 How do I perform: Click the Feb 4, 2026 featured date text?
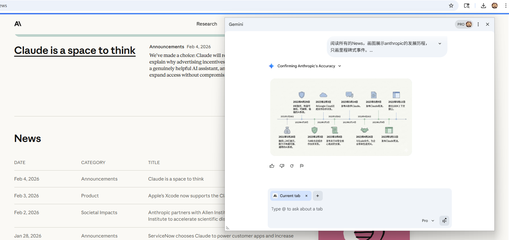pos(199,47)
